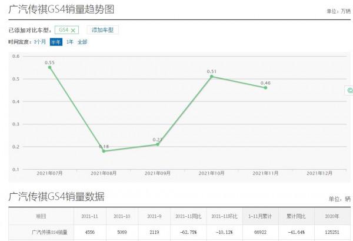This screenshot has height=241, width=353.
Task: Click the 5069 sales cell
Action: (x=122, y=232)
